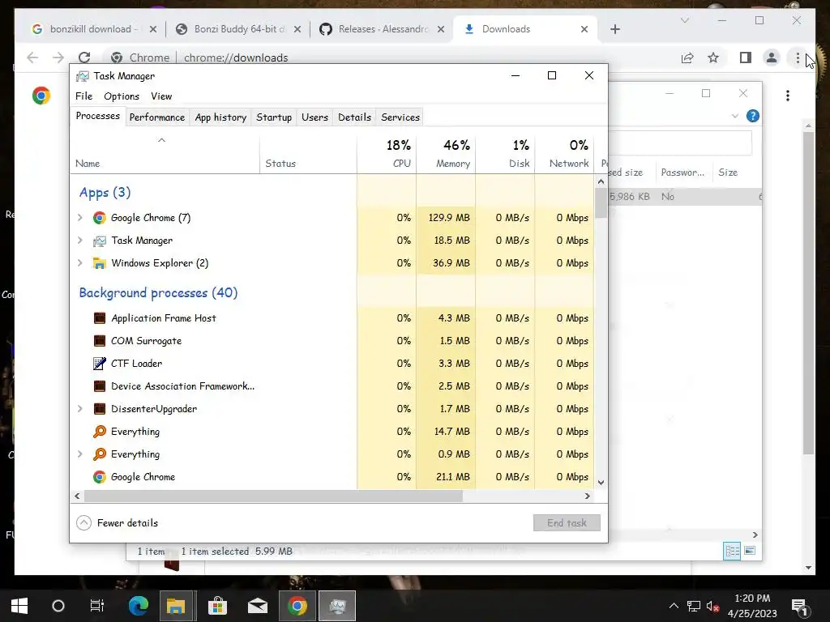Viewport: 830px width, 622px height.
Task: Bookmark this page with the star icon
Action: [x=713, y=58]
